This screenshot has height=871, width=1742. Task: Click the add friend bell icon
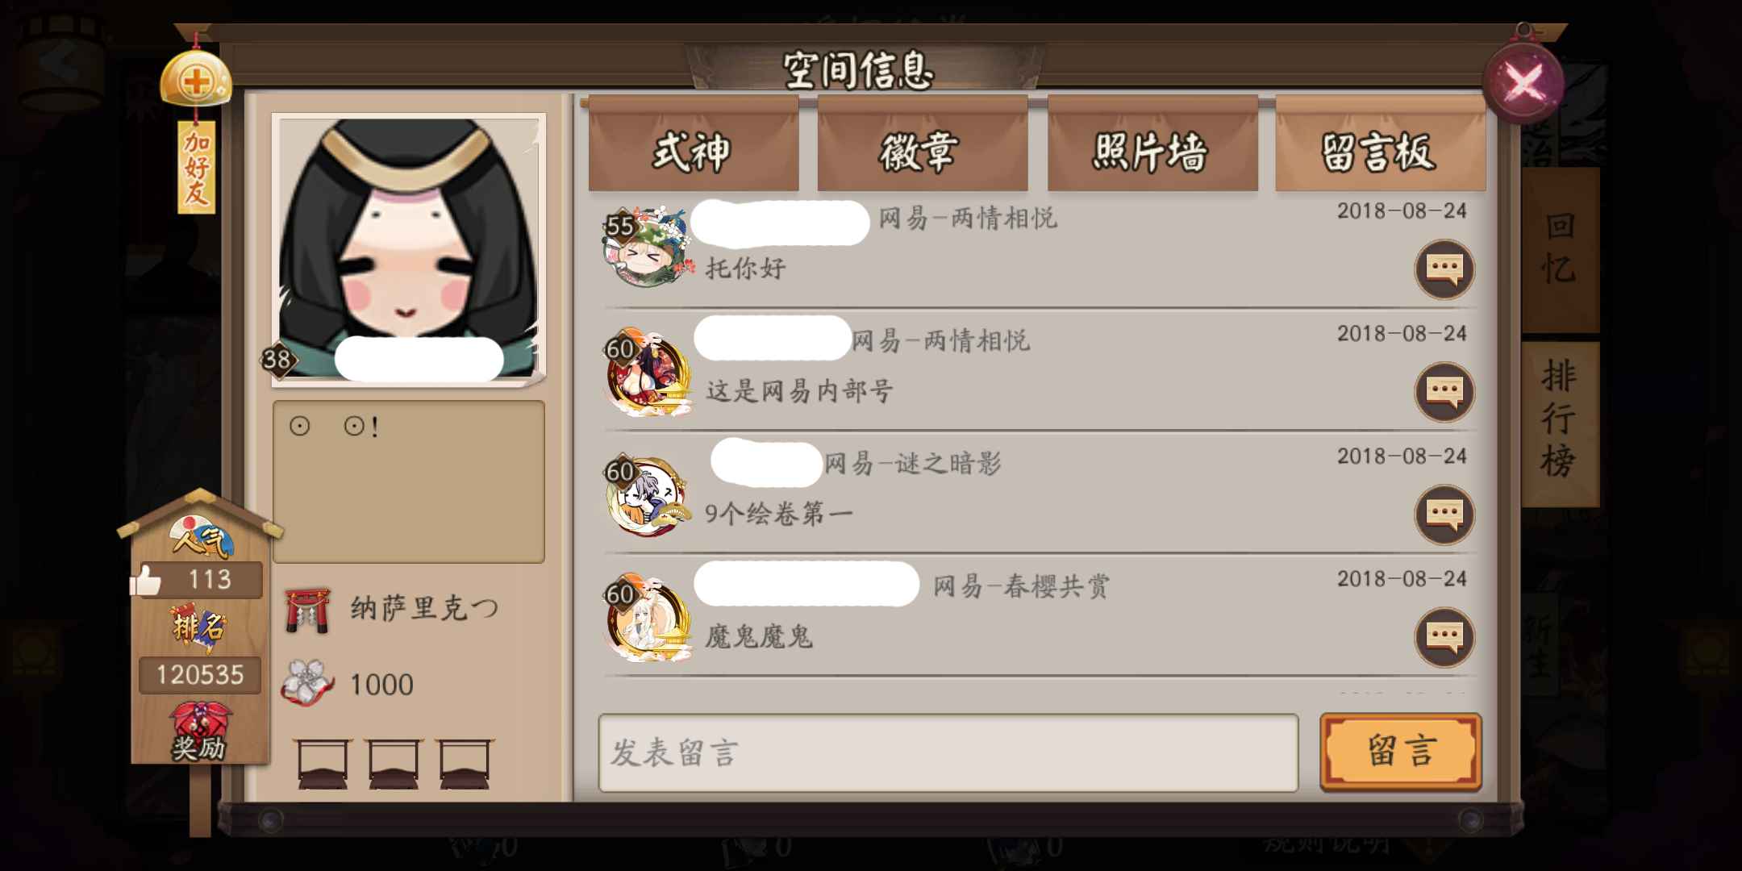tap(196, 79)
